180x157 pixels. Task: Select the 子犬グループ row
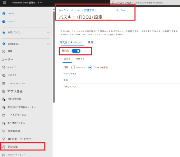[121, 87]
